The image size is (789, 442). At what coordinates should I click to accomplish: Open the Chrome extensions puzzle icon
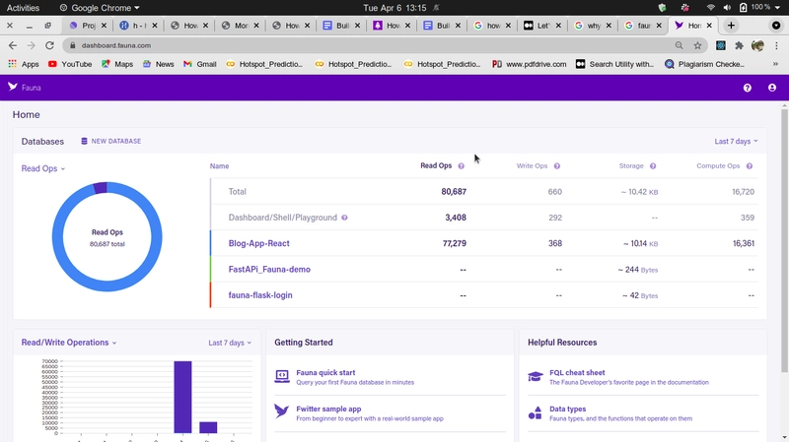[739, 45]
